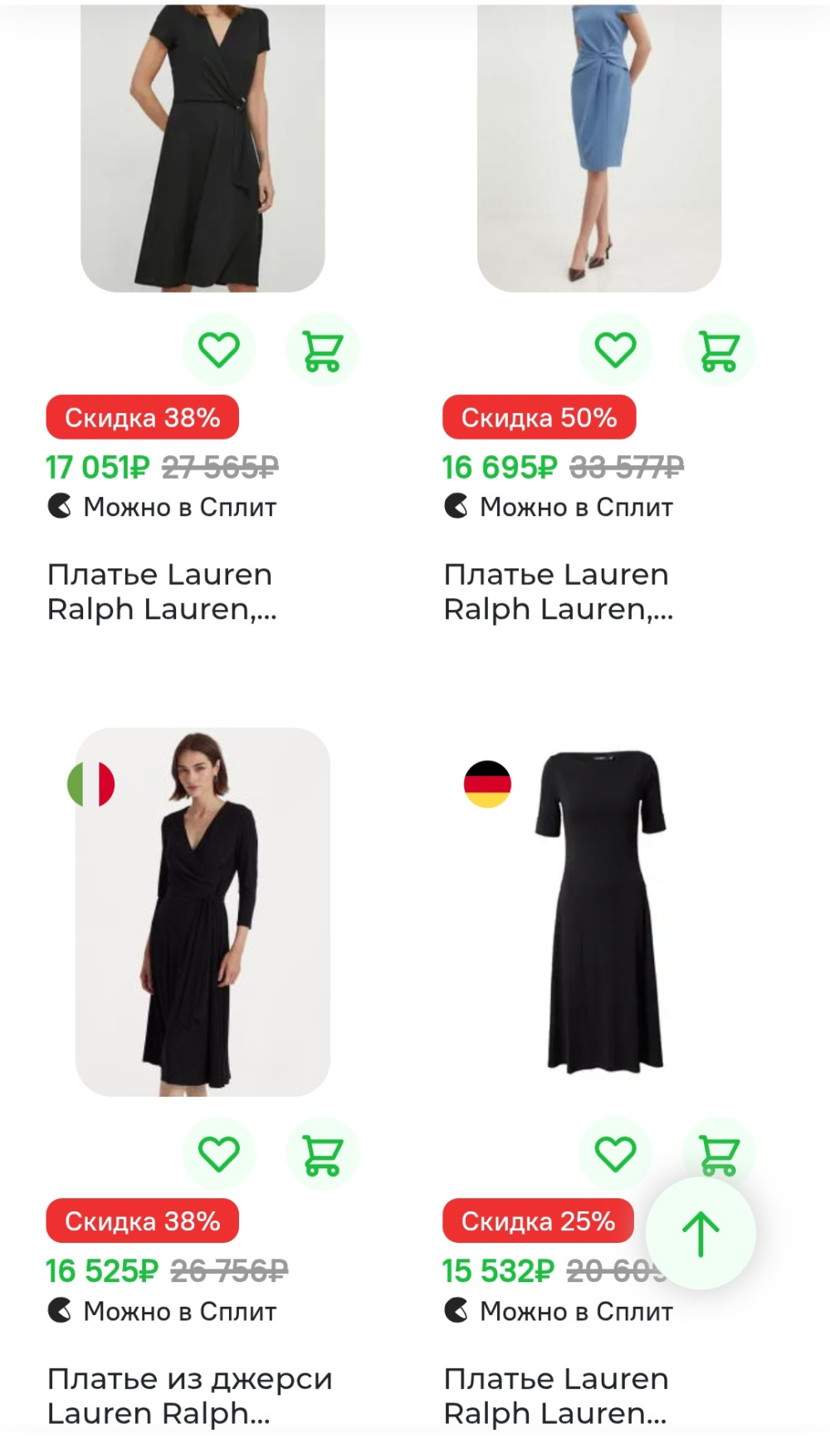Open the black wrap dress photo at top left

pos(203,150)
